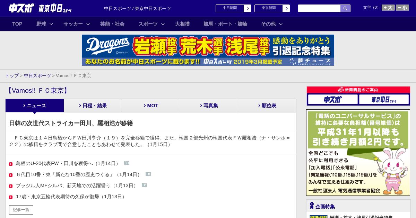Screen dimensions: 416x218
Task: Click the arrow next to 東京新聞
Action: pos(286,8)
